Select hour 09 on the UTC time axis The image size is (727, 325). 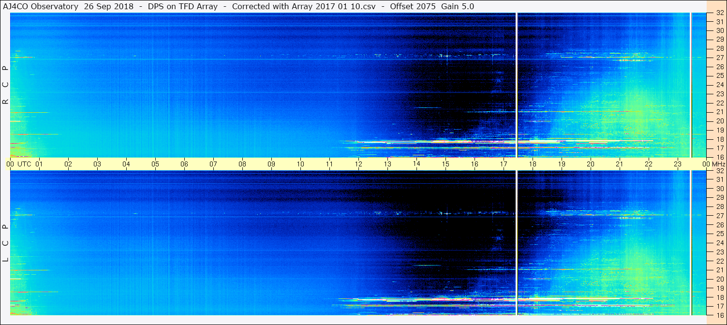click(x=271, y=164)
